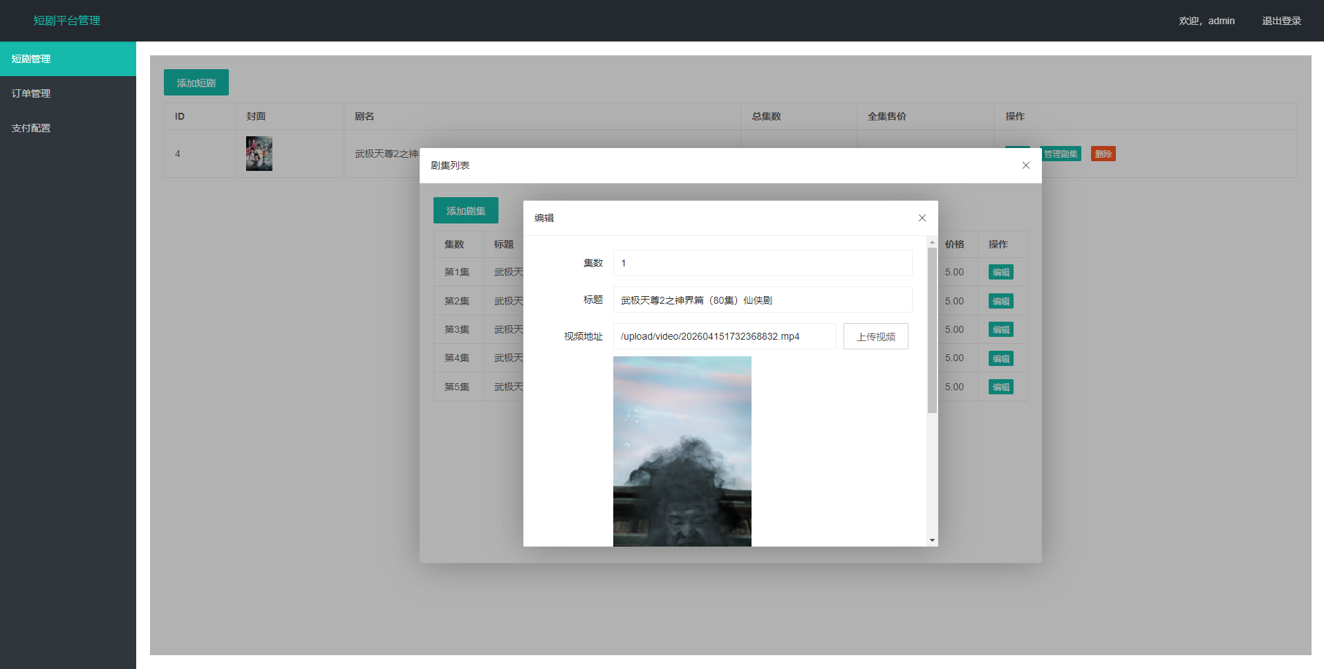The width and height of the screenshot is (1324, 669).
Task: Edit the 第5集 episode row
Action: click(1000, 387)
